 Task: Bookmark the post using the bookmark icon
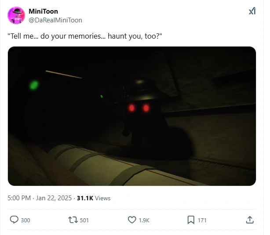[191, 220]
